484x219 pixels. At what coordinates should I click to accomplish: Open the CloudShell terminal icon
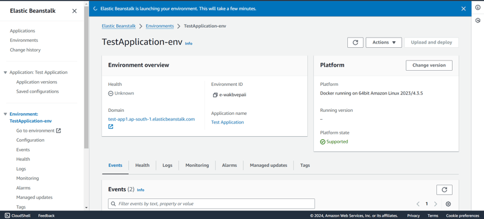[x=7, y=215]
